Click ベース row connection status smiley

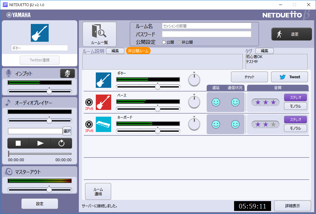click(235, 102)
